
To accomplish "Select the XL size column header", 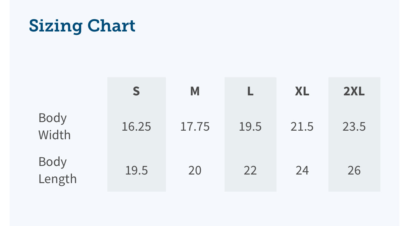I will (x=302, y=92).
